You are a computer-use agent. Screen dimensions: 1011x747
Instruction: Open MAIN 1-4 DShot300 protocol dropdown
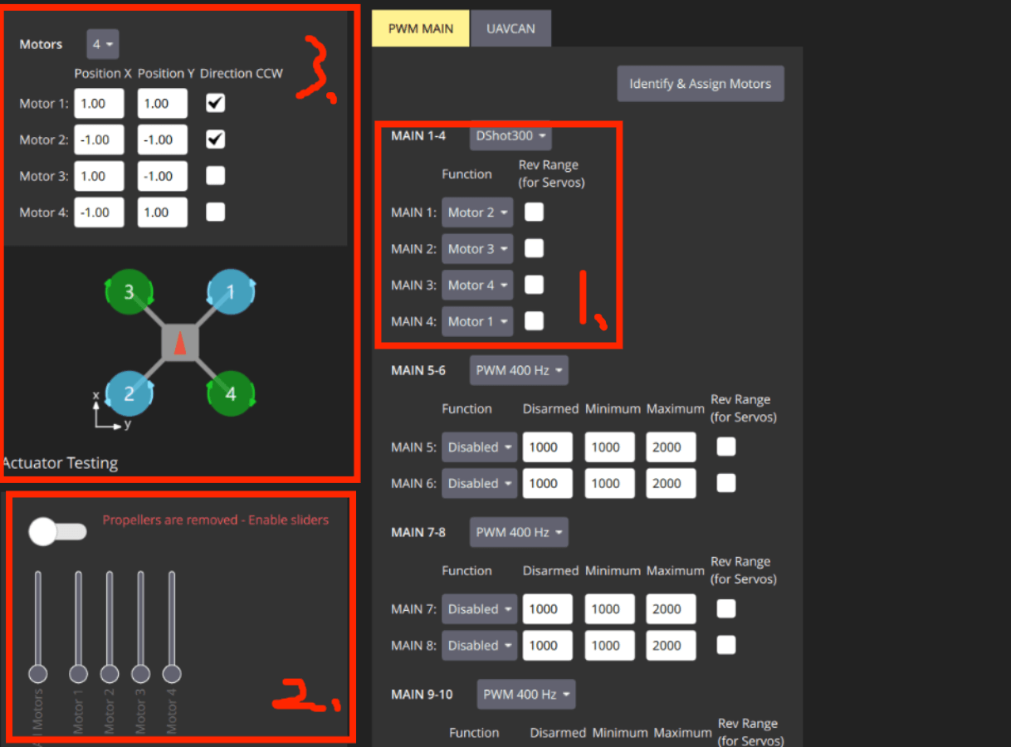click(x=510, y=135)
